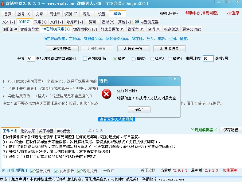Minimize the main application window
Image resolution: width=242 pixels, height=182 pixels.
219,2
